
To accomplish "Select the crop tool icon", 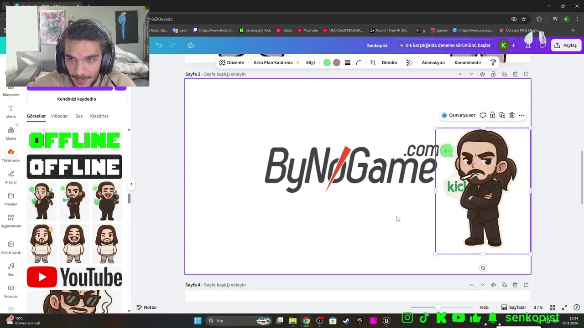I will coord(373,62).
